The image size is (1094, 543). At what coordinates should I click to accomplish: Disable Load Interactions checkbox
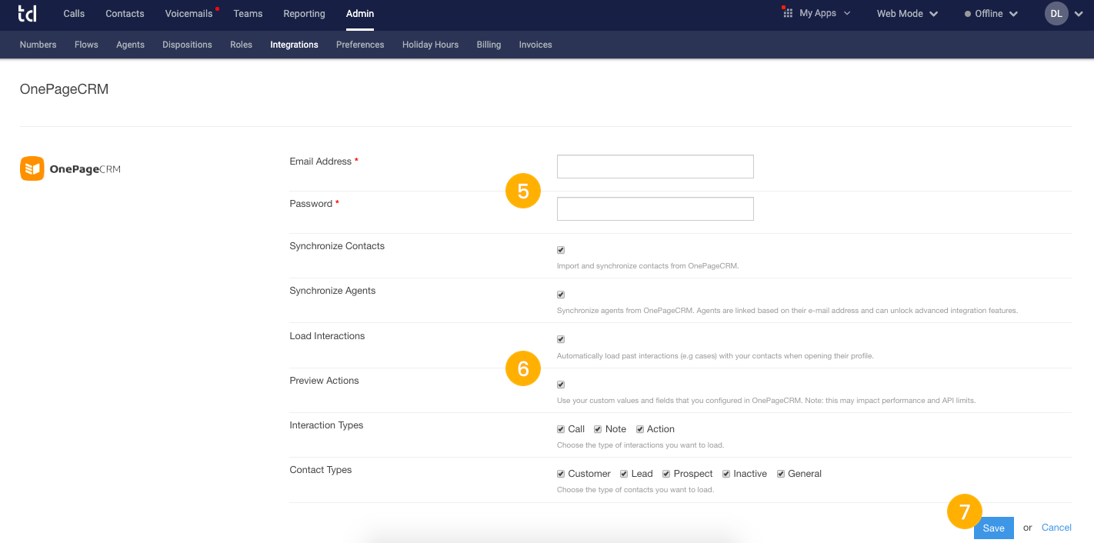(x=561, y=339)
